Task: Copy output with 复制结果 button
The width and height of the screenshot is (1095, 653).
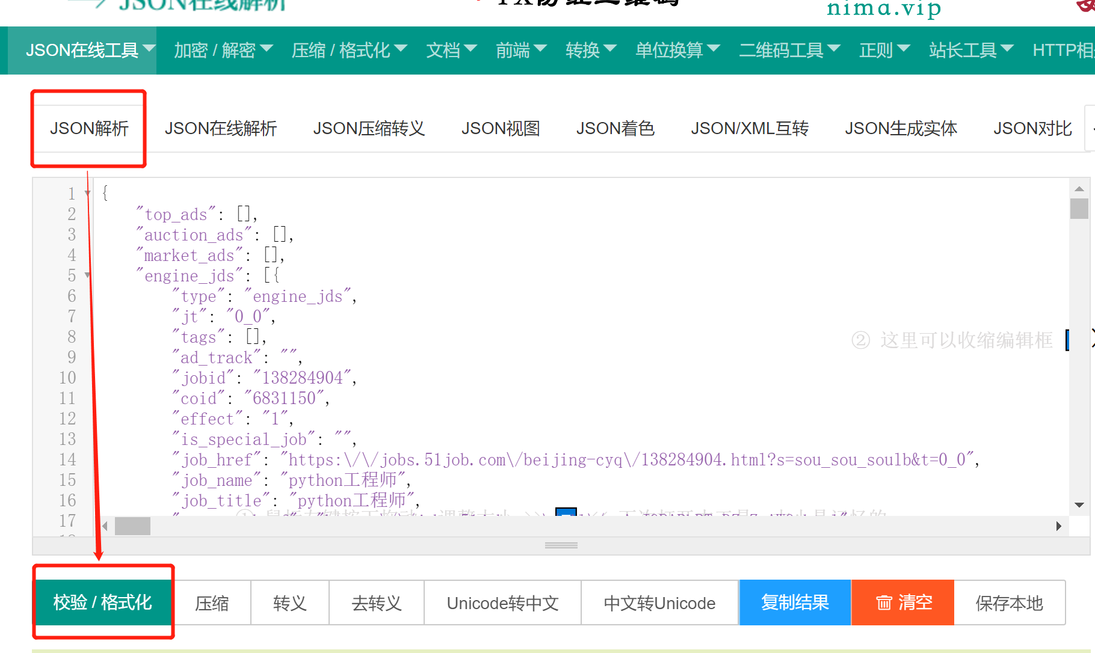Action: tap(795, 602)
